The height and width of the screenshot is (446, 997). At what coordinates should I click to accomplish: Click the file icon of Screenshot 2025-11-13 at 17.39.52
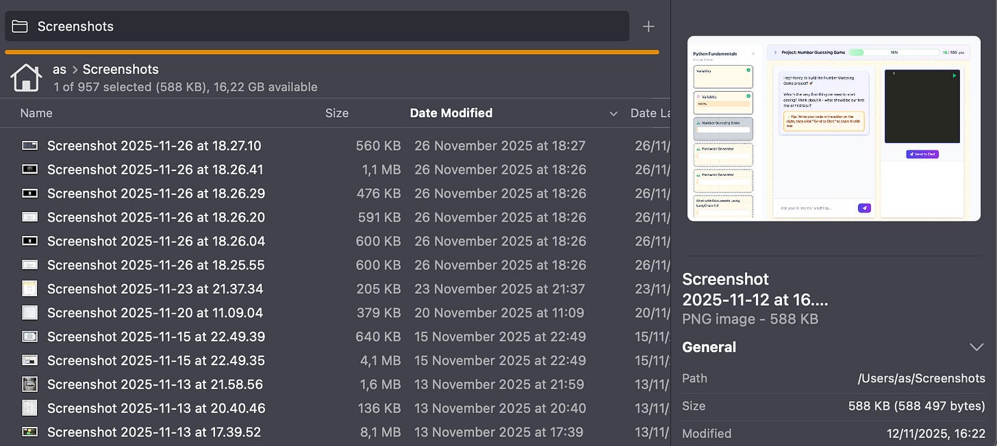pyautogui.click(x=29, y=432)
